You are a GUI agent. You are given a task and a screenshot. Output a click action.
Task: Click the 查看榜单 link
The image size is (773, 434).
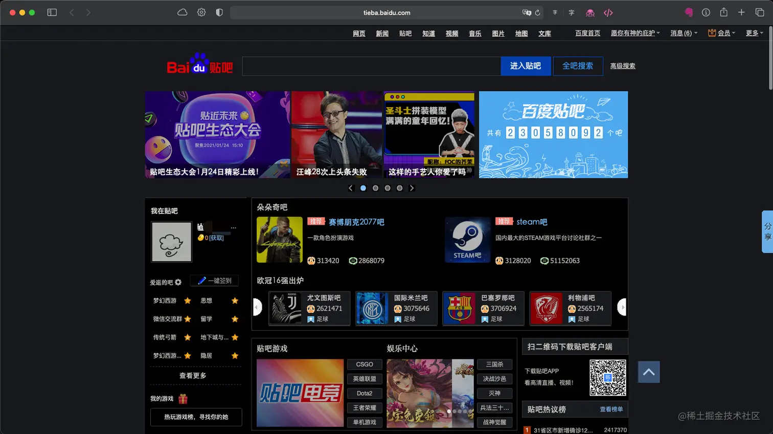[x=611, y=409]
